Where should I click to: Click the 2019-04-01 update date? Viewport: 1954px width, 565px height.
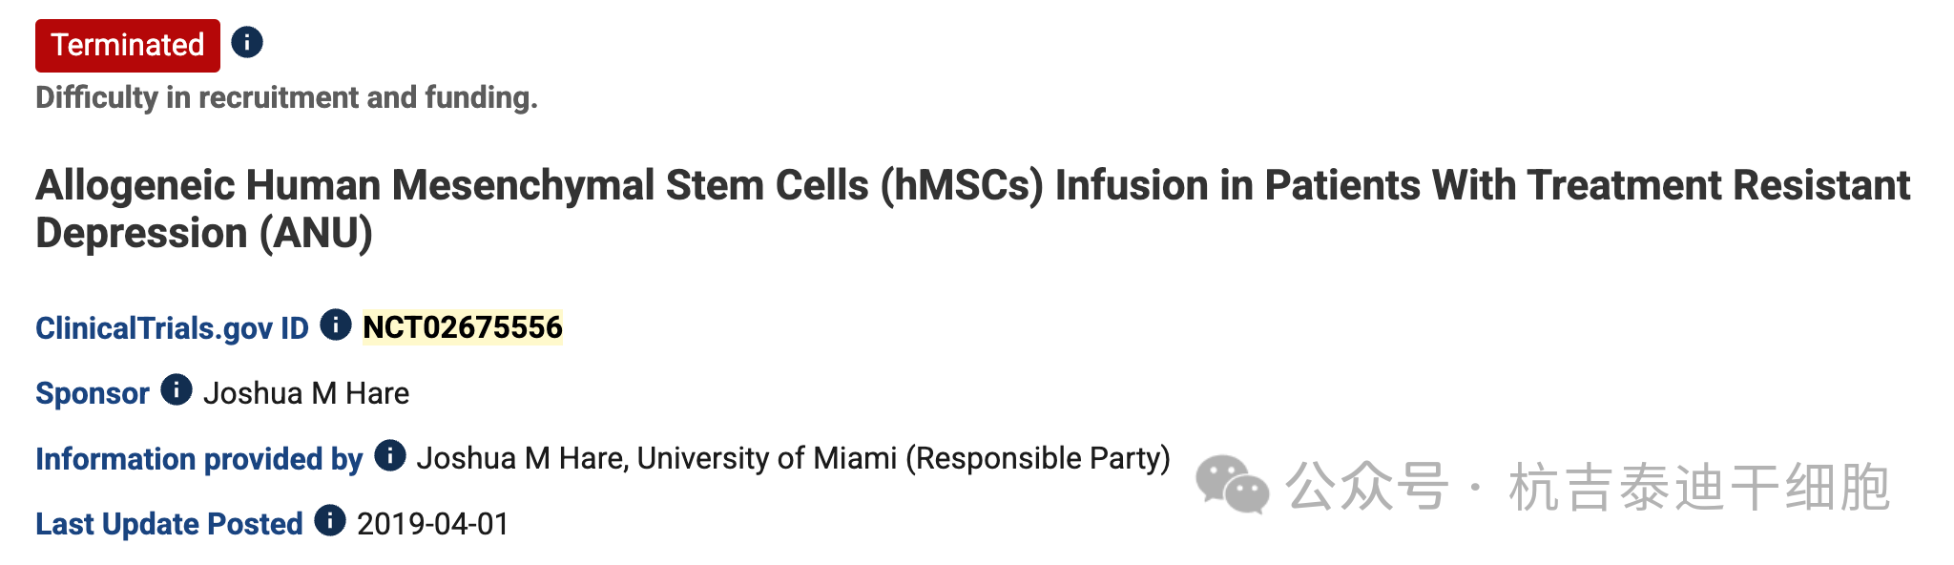click(x=433, y=524)
